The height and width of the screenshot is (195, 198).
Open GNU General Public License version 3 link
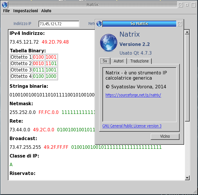click(132, 126)
